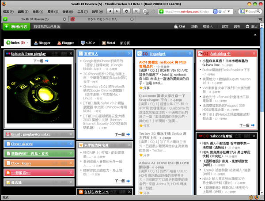Click the RSS feed icon in address bar
The height and width of the screenshot is (201, 265).
(x=215, y=11)
